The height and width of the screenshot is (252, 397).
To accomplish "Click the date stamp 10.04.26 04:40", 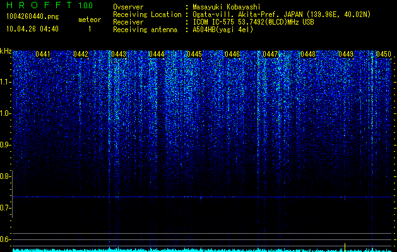I will tap(32, 29).
